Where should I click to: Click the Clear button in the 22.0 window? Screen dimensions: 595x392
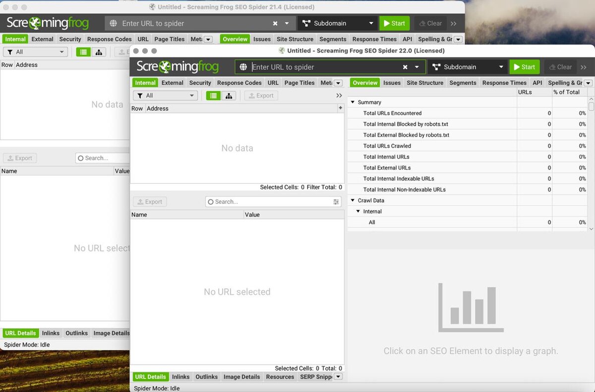point(559,67)
